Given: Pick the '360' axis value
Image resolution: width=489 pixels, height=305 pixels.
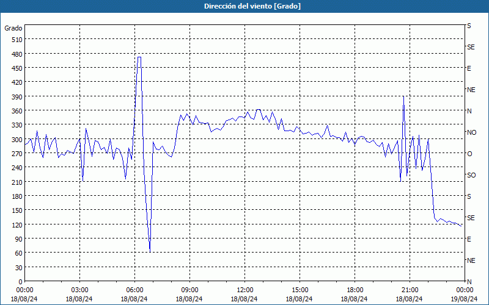Looking at the screenshot, I should [17, 111].
